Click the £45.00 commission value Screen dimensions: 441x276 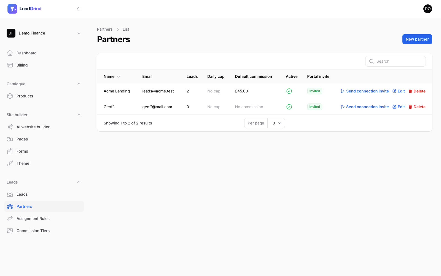pos(241,91)
